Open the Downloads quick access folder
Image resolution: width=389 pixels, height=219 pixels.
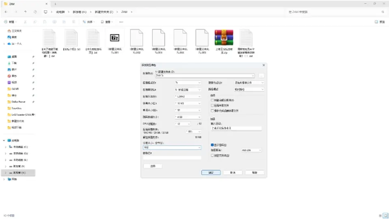[12, 63]
